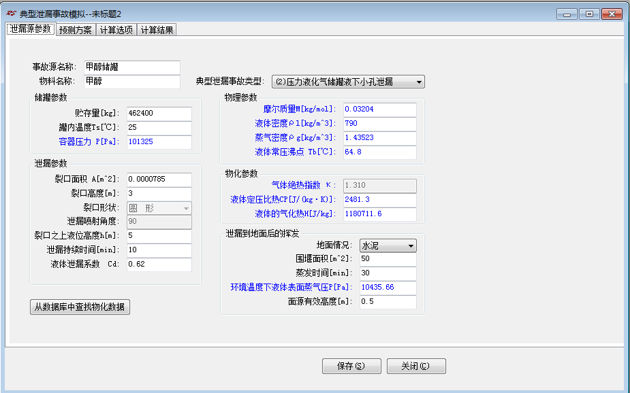
Task: Click the 事故源名称 input field
Action: click(132, 67)
